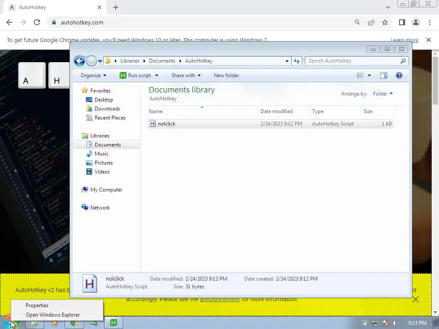Open Run script dropdown arrow
The height and width of the screenshot is (329, 439).
[x=156, y=75]
